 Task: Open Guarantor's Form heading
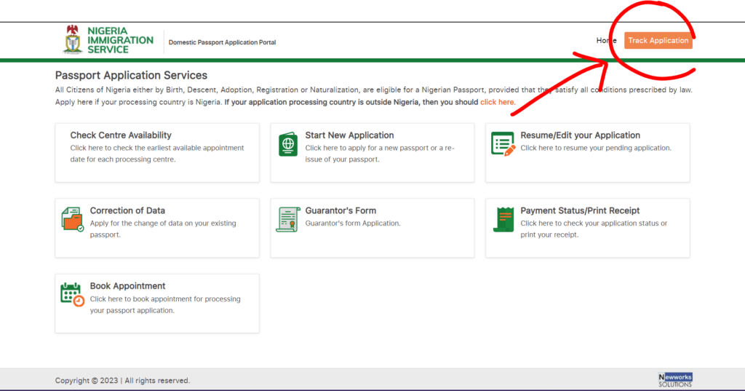tap(340, 210)
